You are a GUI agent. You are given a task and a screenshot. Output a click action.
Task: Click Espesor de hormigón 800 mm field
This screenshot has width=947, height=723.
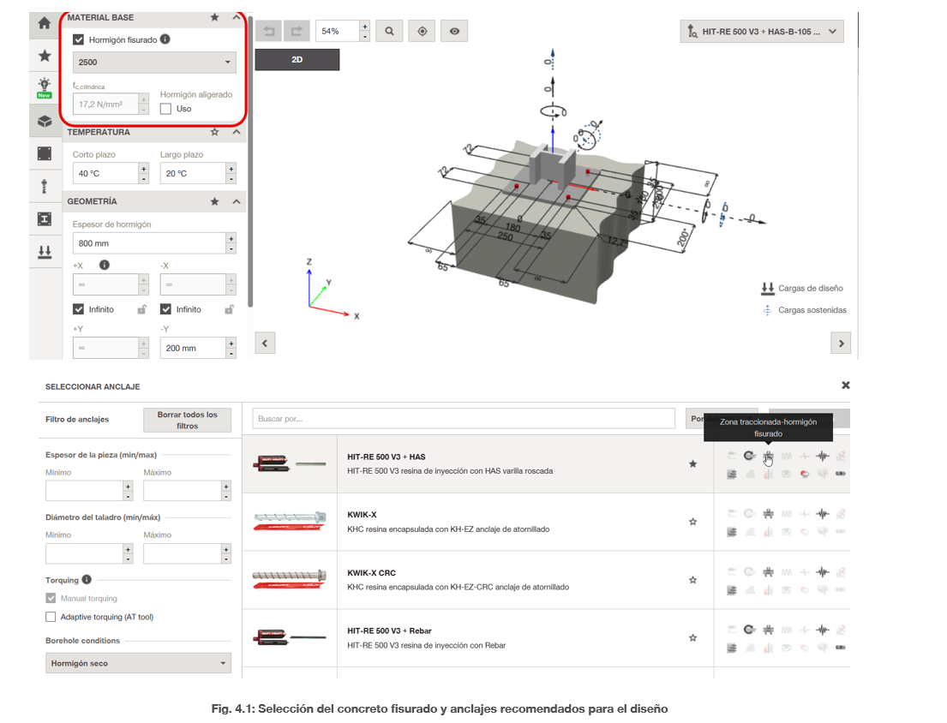pos(149,243)
